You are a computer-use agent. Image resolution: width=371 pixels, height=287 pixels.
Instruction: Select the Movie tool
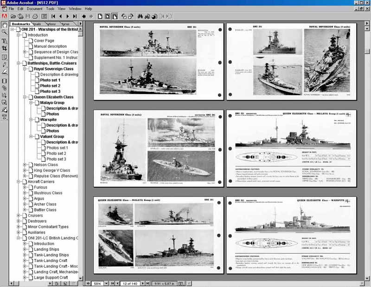pos(4,81)
